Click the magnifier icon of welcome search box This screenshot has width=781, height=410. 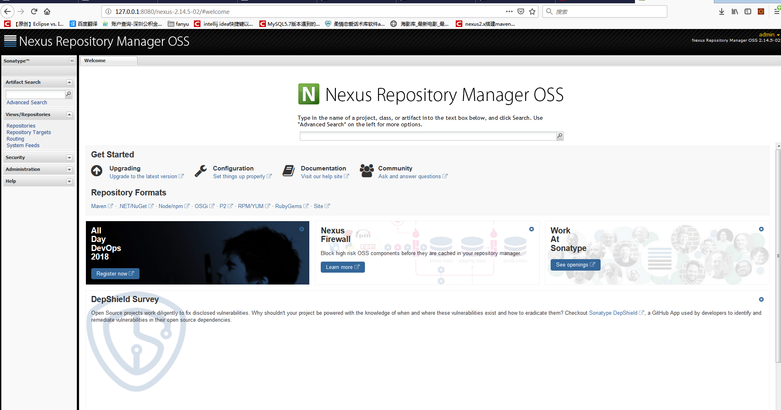[560, 136]
